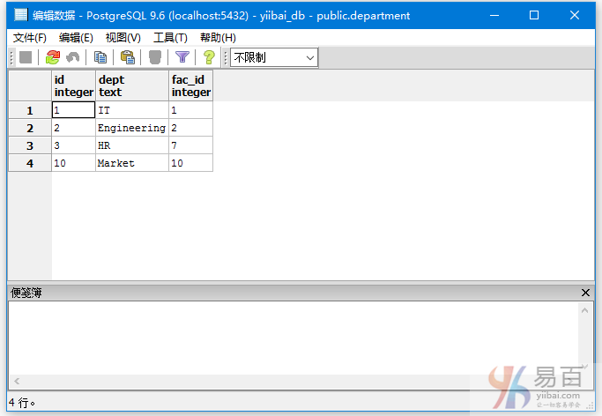Open the 编辑(E) menu
The image size is (602, 416).
click(76, 37)
